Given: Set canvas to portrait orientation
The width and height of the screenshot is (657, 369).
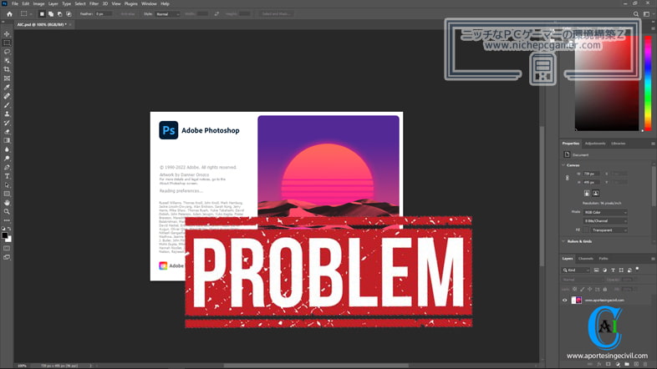Looking at the screenshot, I should (x=587, y=194).
